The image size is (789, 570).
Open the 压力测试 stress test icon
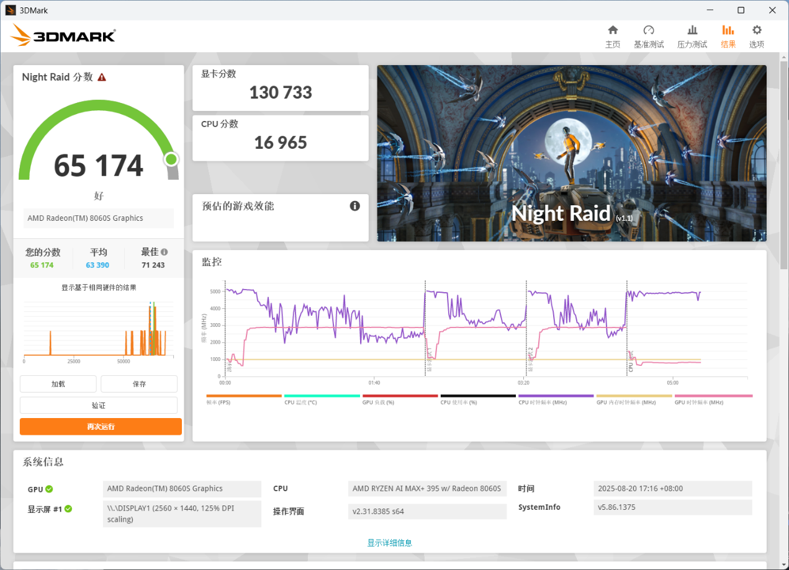pos(692,30)
